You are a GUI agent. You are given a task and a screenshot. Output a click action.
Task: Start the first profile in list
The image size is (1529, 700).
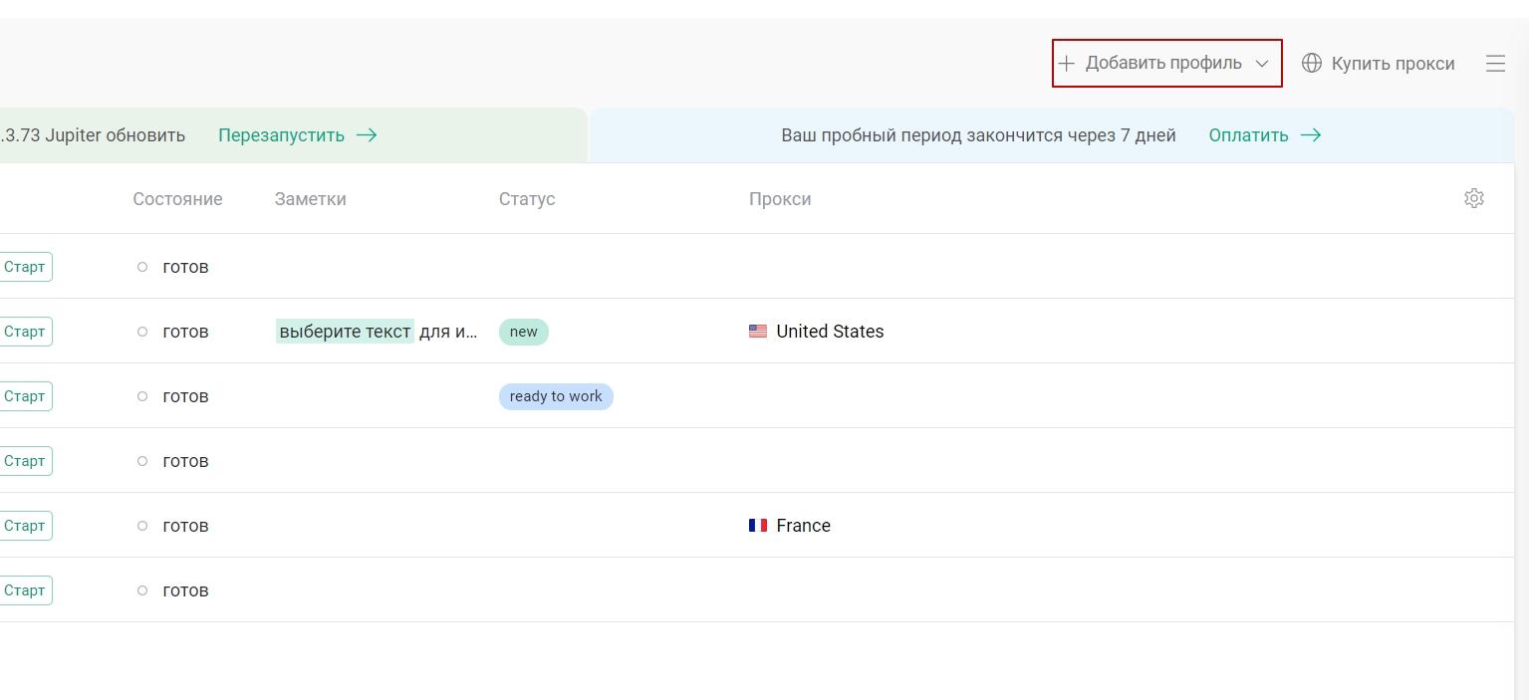pyautogui.click(x=24, y=267)
